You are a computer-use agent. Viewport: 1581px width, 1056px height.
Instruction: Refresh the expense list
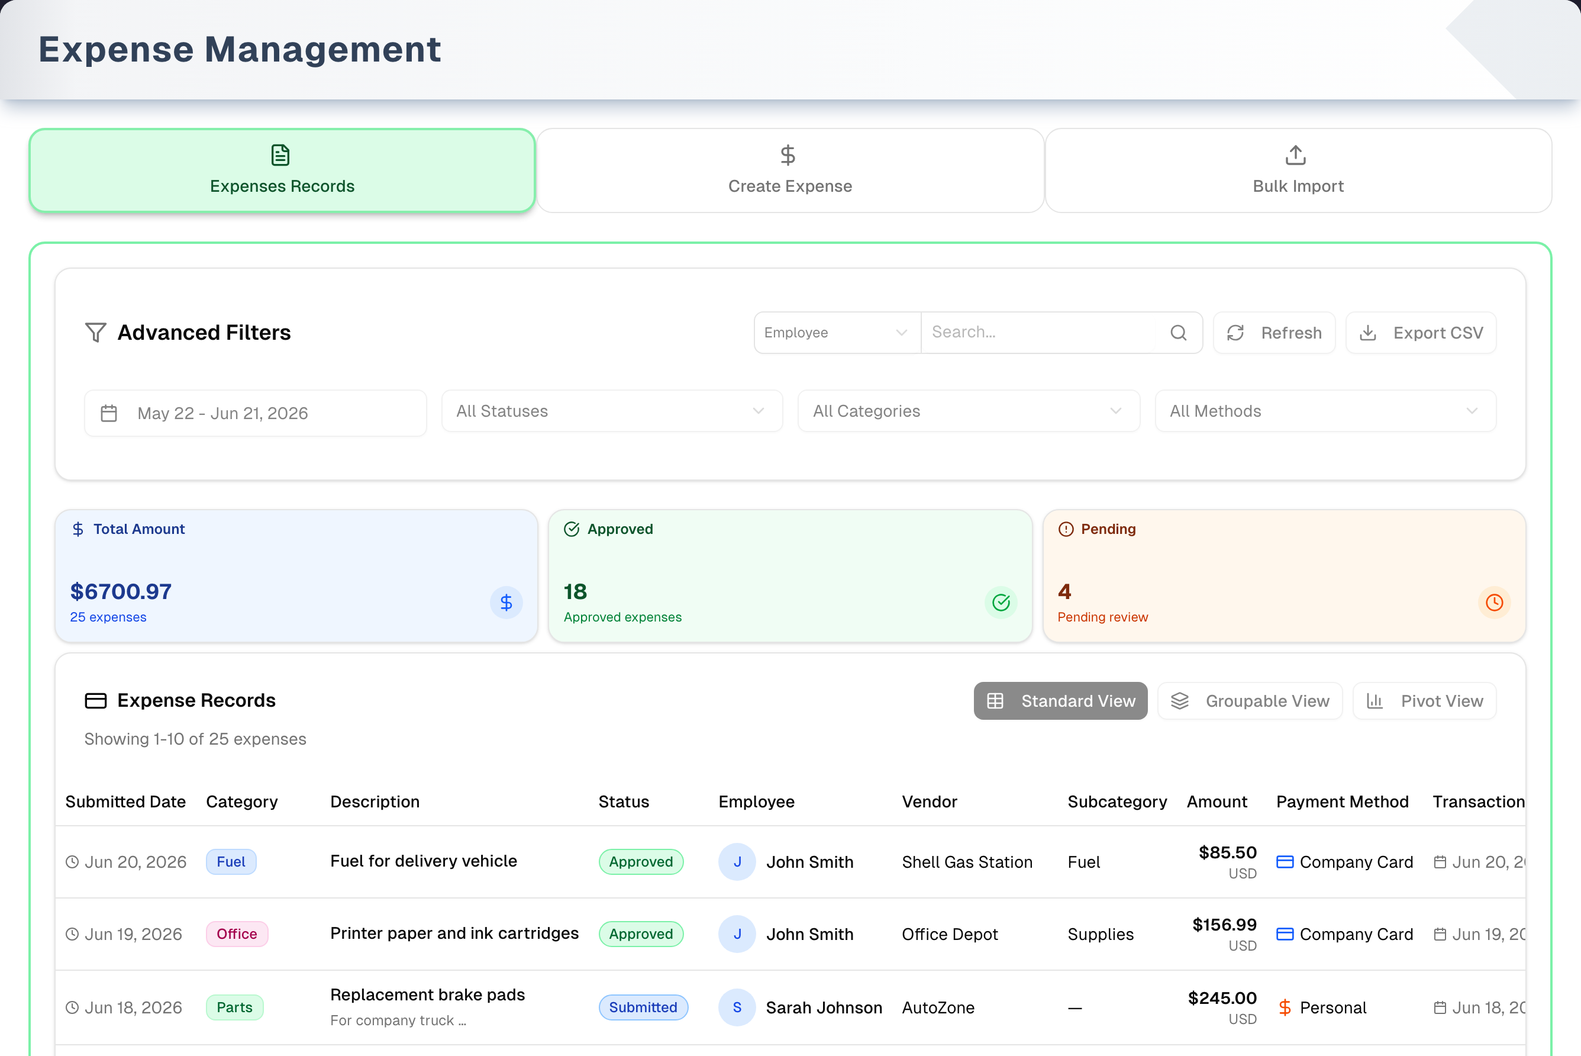click(1273, 333)
